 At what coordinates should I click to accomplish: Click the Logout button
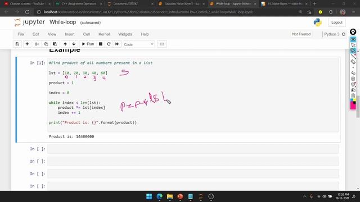[x=337, y=22]
